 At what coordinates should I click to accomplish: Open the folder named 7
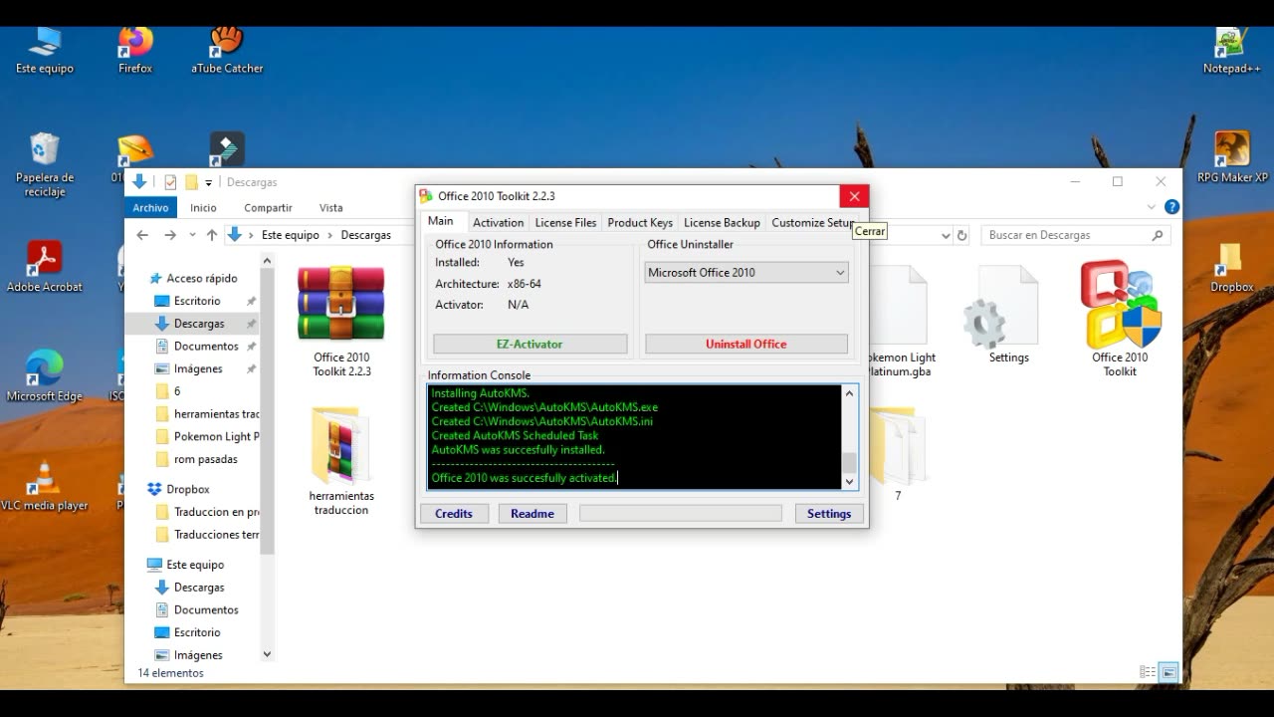click(x=898, y=453)
